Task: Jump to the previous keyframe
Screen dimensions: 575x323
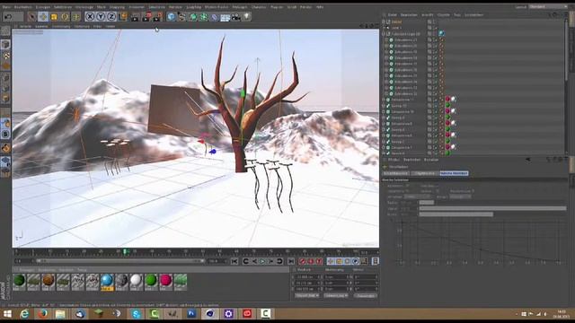Action: [x=245, y=261]
